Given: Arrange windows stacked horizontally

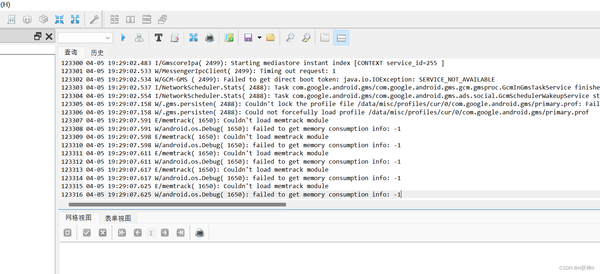Looking at the screenshot, I should (x=147, y=19).
